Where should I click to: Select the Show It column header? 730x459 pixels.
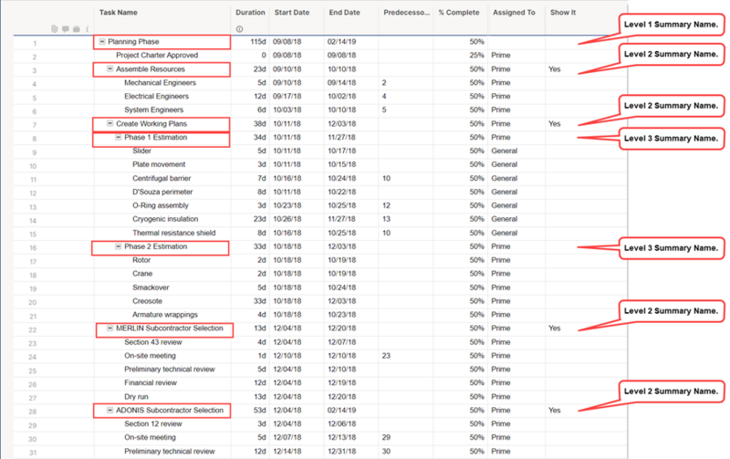[563, 13]
